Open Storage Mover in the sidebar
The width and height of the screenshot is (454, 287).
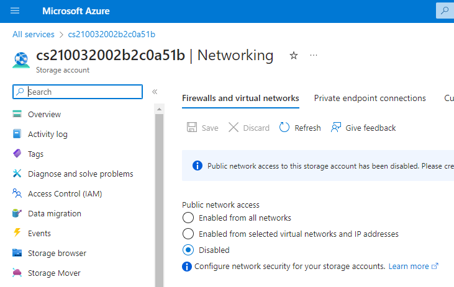point(54,273)
